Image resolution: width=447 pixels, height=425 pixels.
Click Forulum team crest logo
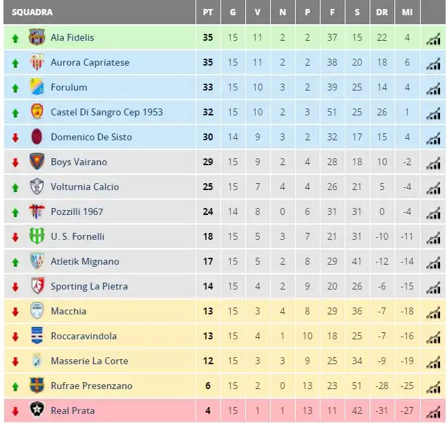[x=37, y=86]
